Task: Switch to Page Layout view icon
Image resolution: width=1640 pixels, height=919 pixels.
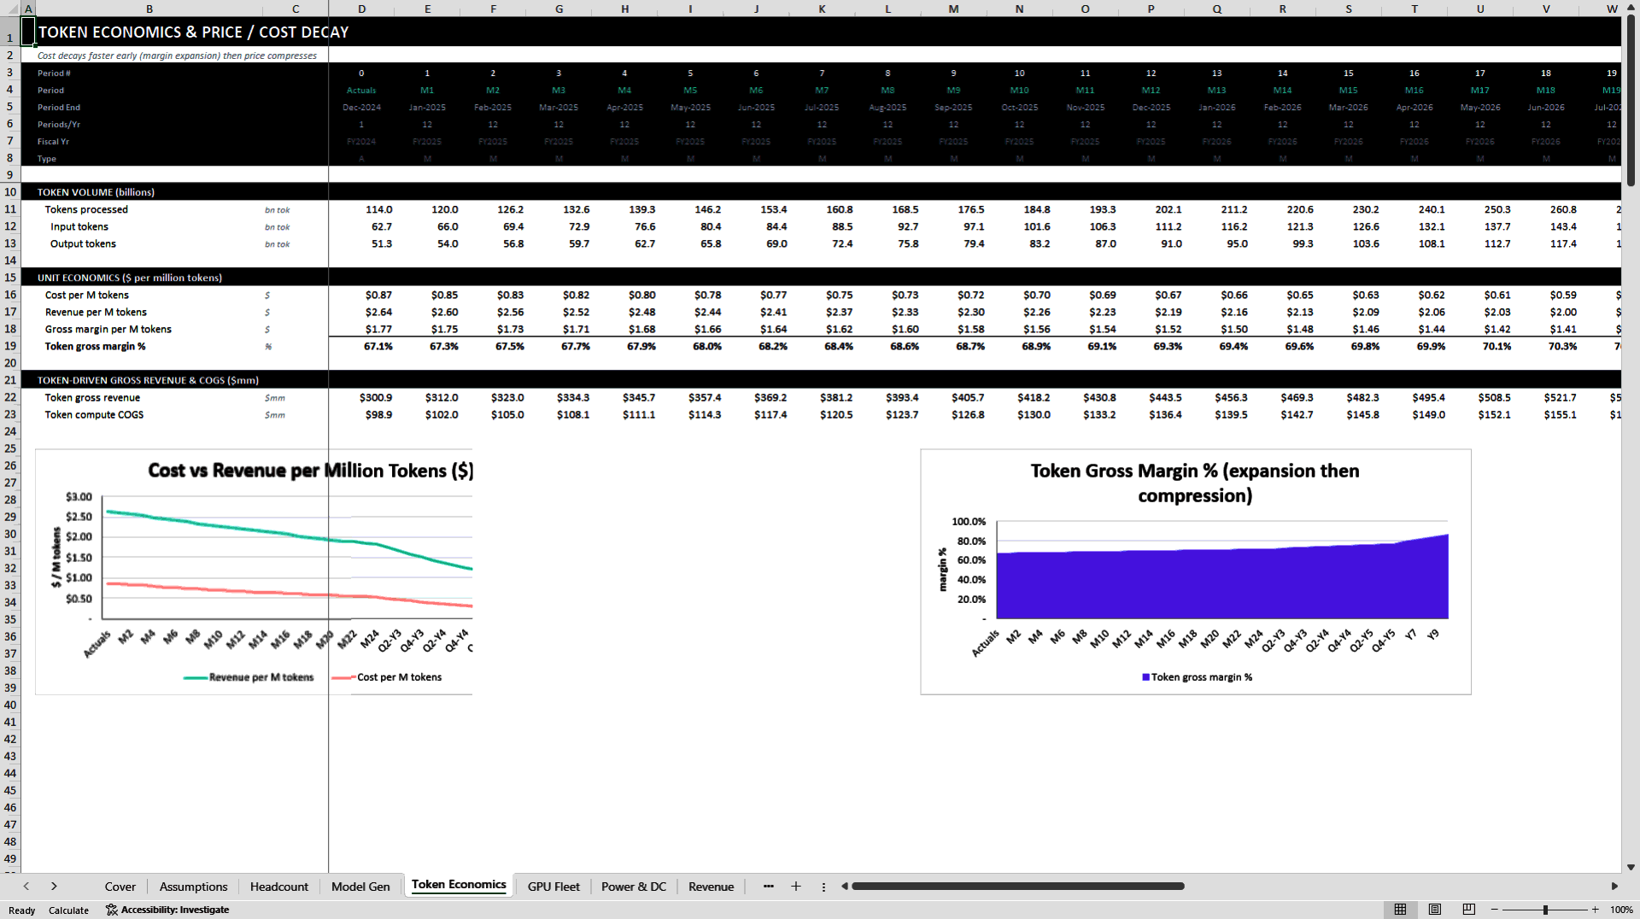Action: click(1434, 910)
